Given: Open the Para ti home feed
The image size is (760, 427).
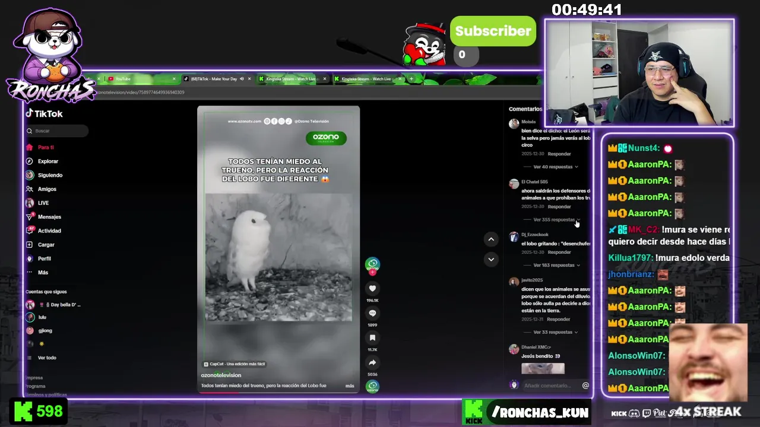Looking at the screenshot, I should [x=40, y=147].
